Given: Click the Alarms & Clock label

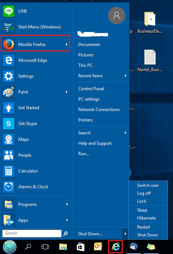Looking at the screenshot, I should coord(33,187).
